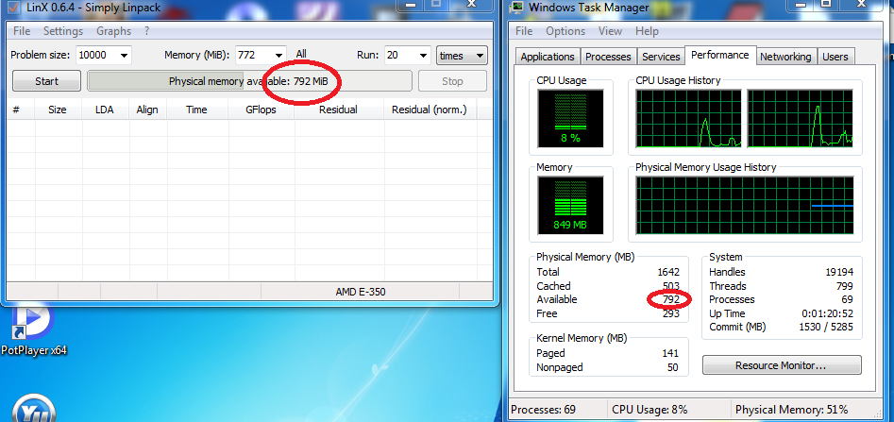Switch to the Users tab

835,57
